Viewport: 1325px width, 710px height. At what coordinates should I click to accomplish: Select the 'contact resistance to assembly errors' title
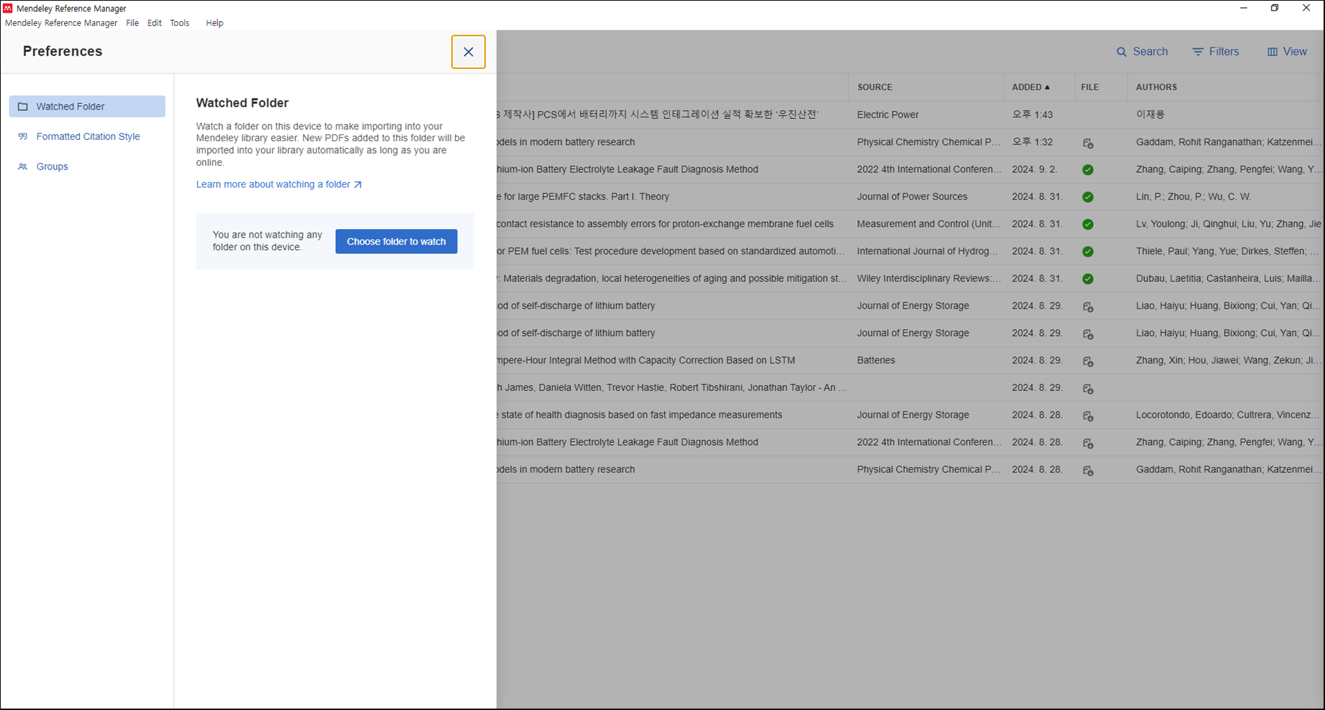[665, 224]
